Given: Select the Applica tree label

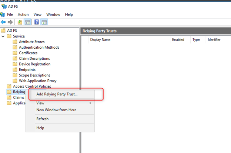Looking at the screenshot, I should click(x=19, y=103).
